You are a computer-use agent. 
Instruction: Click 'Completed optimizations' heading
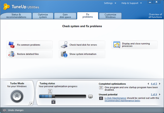click(112, 84)
